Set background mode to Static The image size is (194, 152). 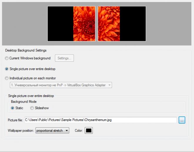coord(13,108)
